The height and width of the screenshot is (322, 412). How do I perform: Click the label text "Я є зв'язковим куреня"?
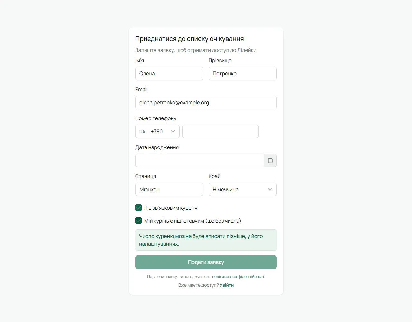click(x=171, y=208)
